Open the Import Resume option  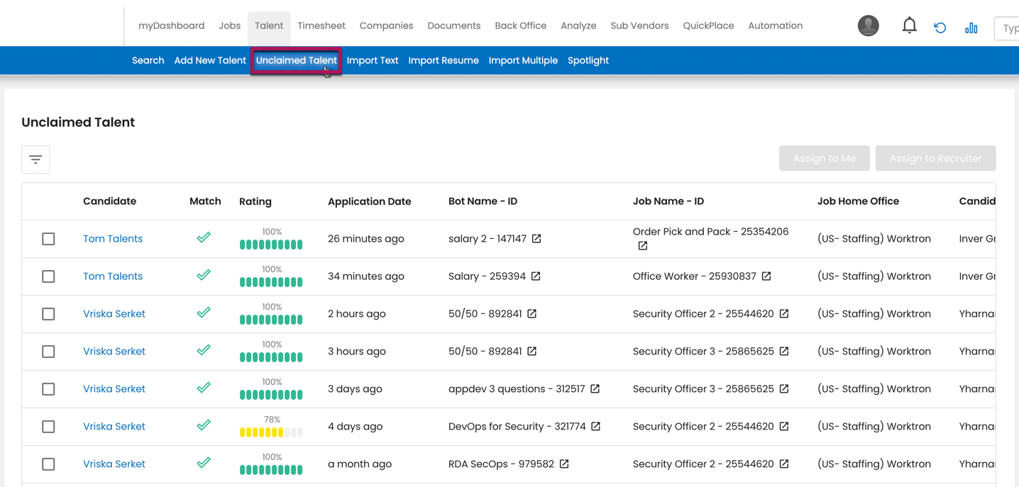(x=444, y=60)
